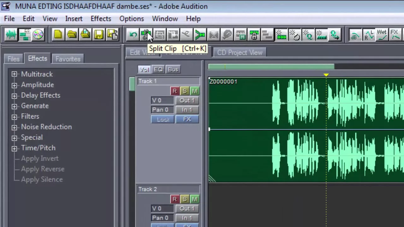This screenshot has height=227, width=404.
Task: Open the Window menu
Action: 165,19
